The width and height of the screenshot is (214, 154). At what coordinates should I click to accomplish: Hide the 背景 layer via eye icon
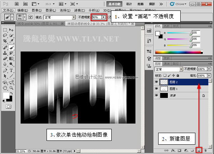(x=156, y=95)
